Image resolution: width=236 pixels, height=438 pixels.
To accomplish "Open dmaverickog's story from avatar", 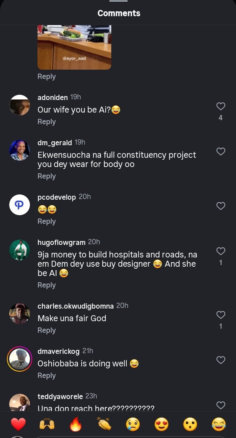I will [x=19, y=360].
